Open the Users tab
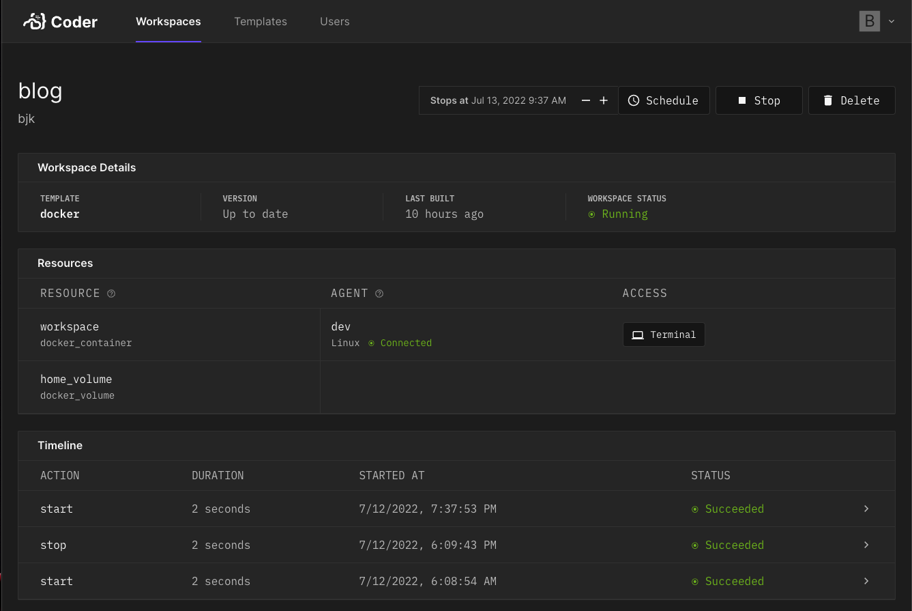The height and width of the screenshot is (611, 912). [x=334, y=21]
